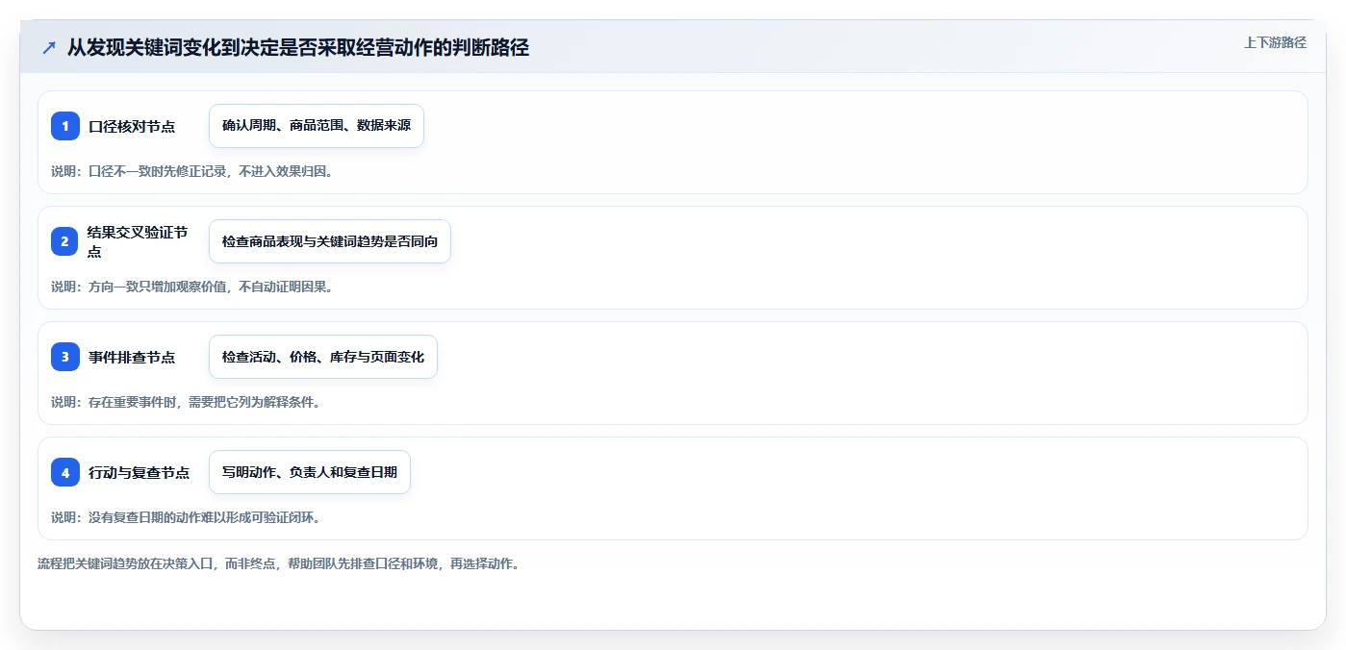Select the 检查商品表现与关键词趋势是否同向 chip
Viewport: 1346px width, 650px height.
330,241
